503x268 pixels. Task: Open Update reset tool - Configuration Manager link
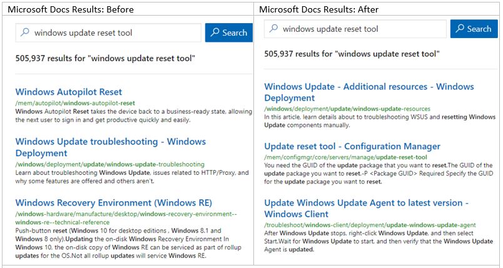(x=352, y=146)
